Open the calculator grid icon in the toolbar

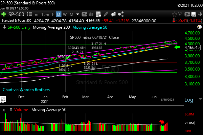98,15
